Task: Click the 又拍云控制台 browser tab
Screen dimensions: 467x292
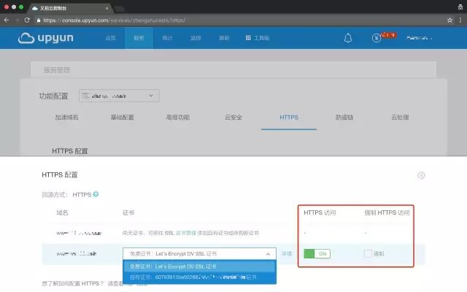Action: 70,8
